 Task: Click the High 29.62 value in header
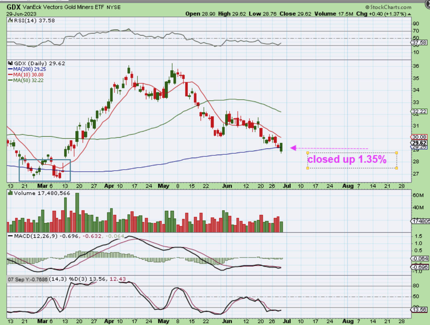[x=232, y=14]
